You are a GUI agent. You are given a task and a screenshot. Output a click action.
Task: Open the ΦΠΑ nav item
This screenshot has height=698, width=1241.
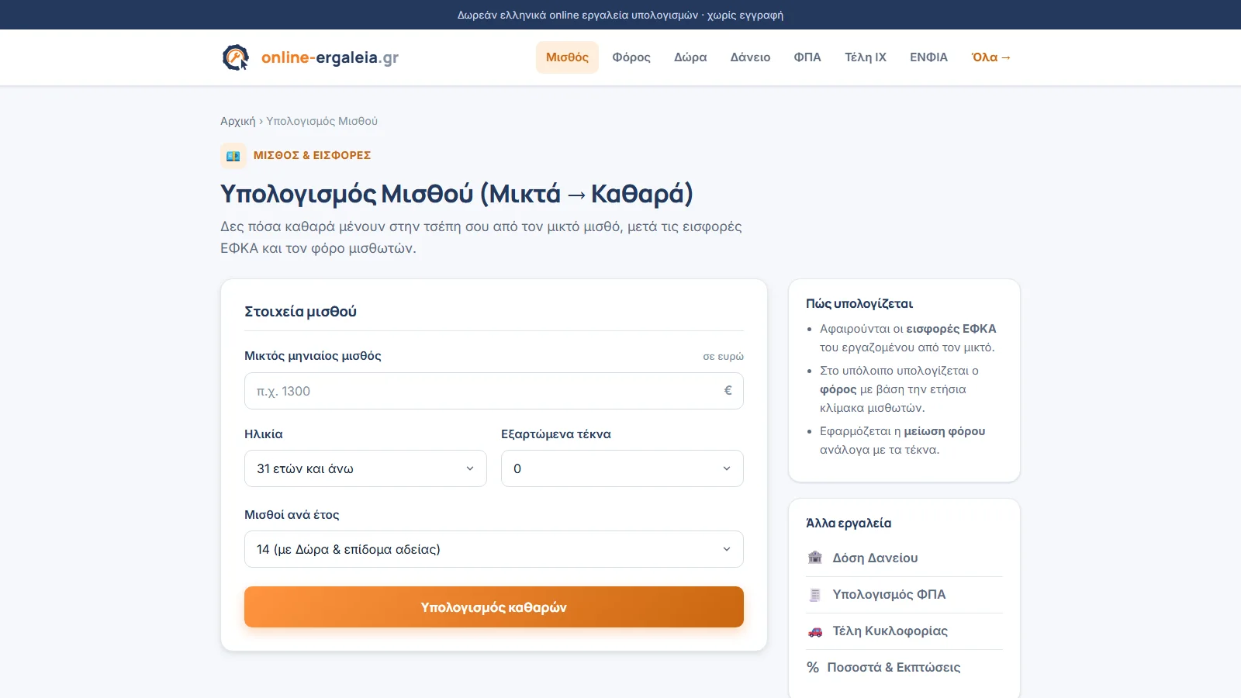(807, 57)
